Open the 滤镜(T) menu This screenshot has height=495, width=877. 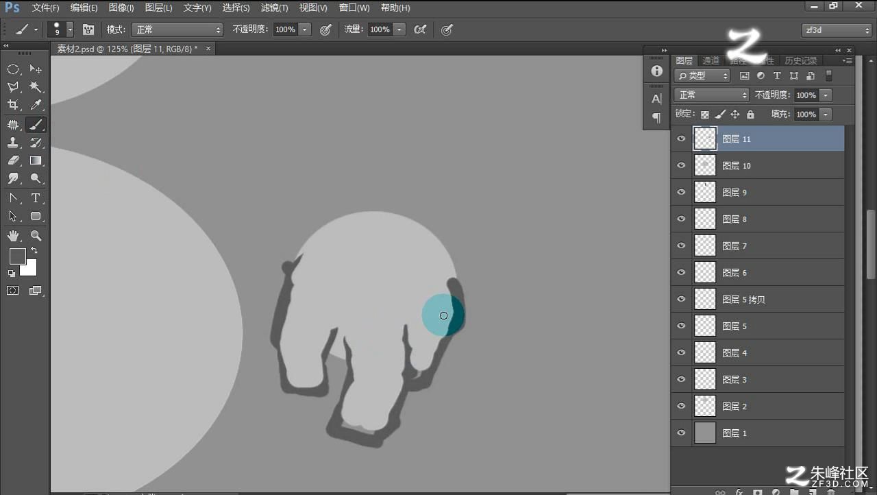(275, 8)
